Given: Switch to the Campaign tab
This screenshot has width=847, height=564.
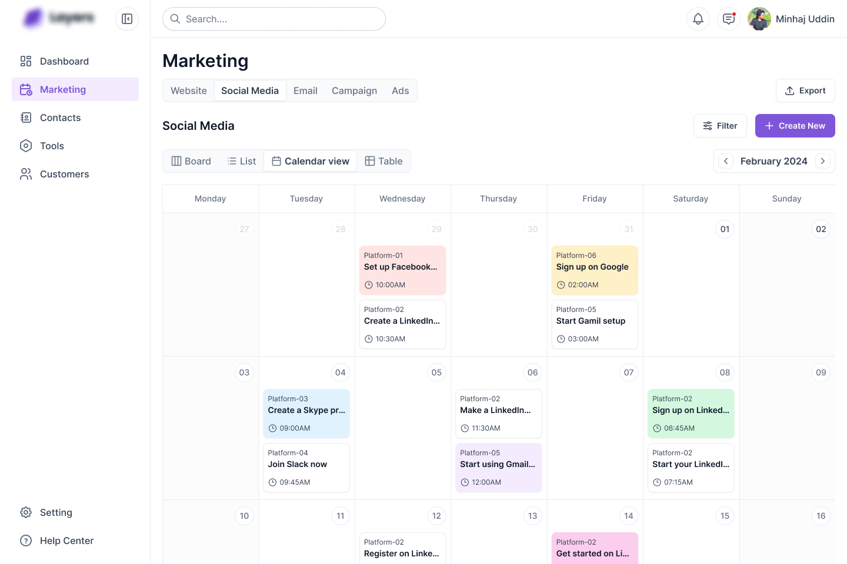Looking at the screenshot, I should tap(354, 90).
